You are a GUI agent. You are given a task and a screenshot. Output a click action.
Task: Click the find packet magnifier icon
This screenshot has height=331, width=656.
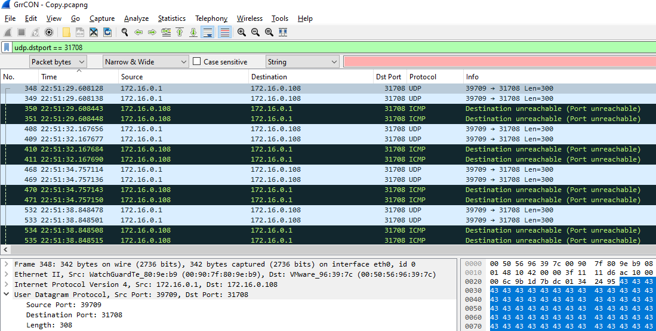coord(125,32)
